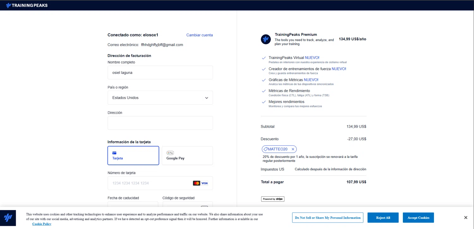The height and width of the screenshot is (229, 474).
Task: Click checkmark next to Creador de entrenamientos
Action: click(x=264, y=69)
